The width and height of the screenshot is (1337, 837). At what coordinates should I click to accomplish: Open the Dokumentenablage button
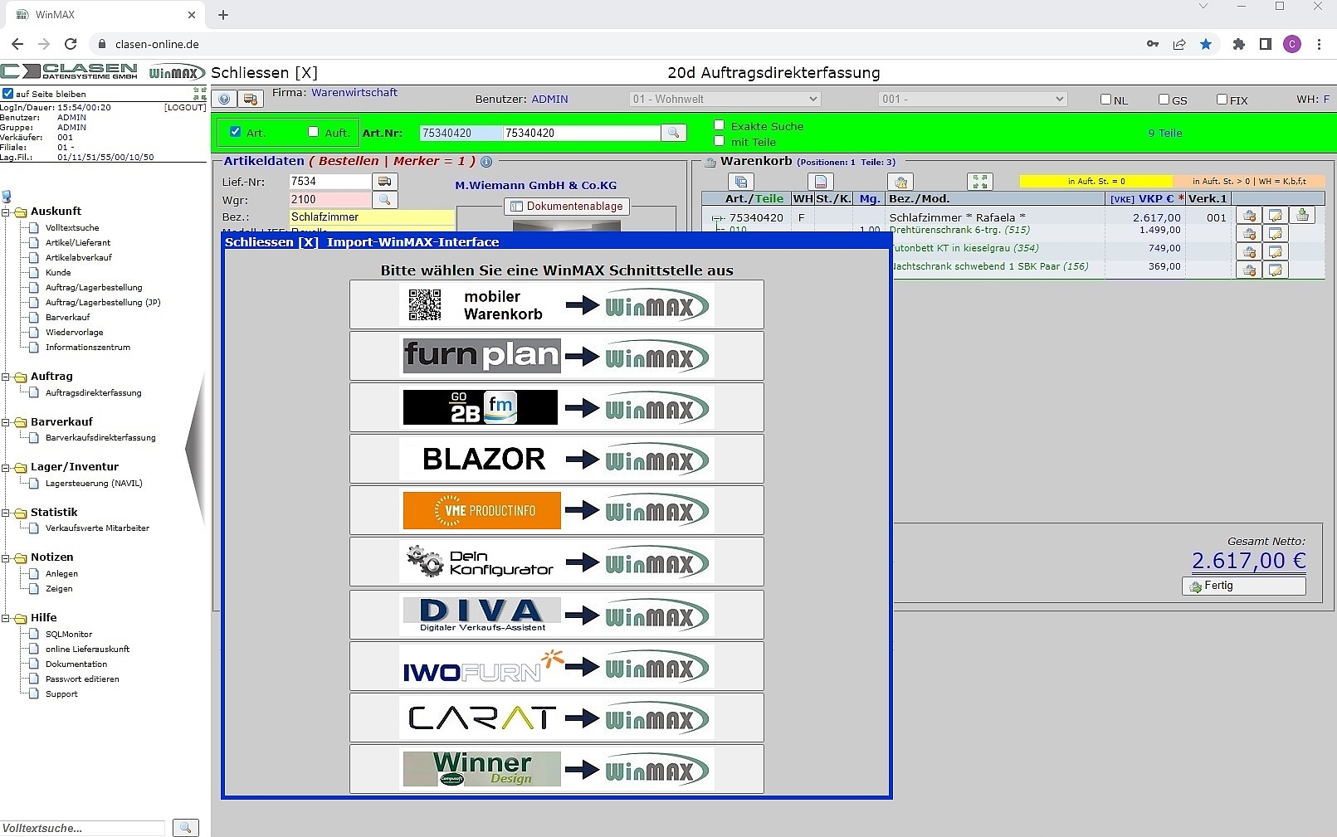(x=567, y=207)
